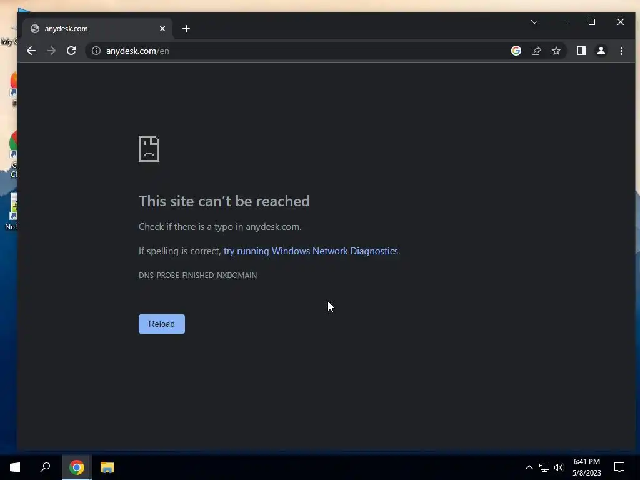Screen dimensions: 640x480
Task: Bookmark this tab with the star
Action: coord(556,51)
